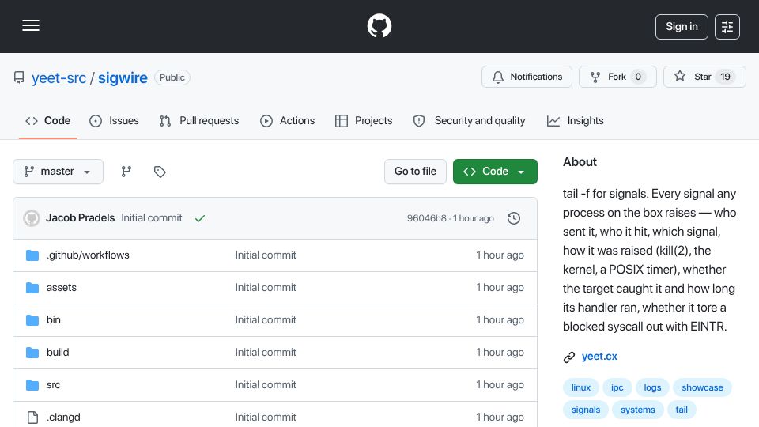View tags via the tag icon
This screenshot has width=759, height=427.
tap(160, 172)
